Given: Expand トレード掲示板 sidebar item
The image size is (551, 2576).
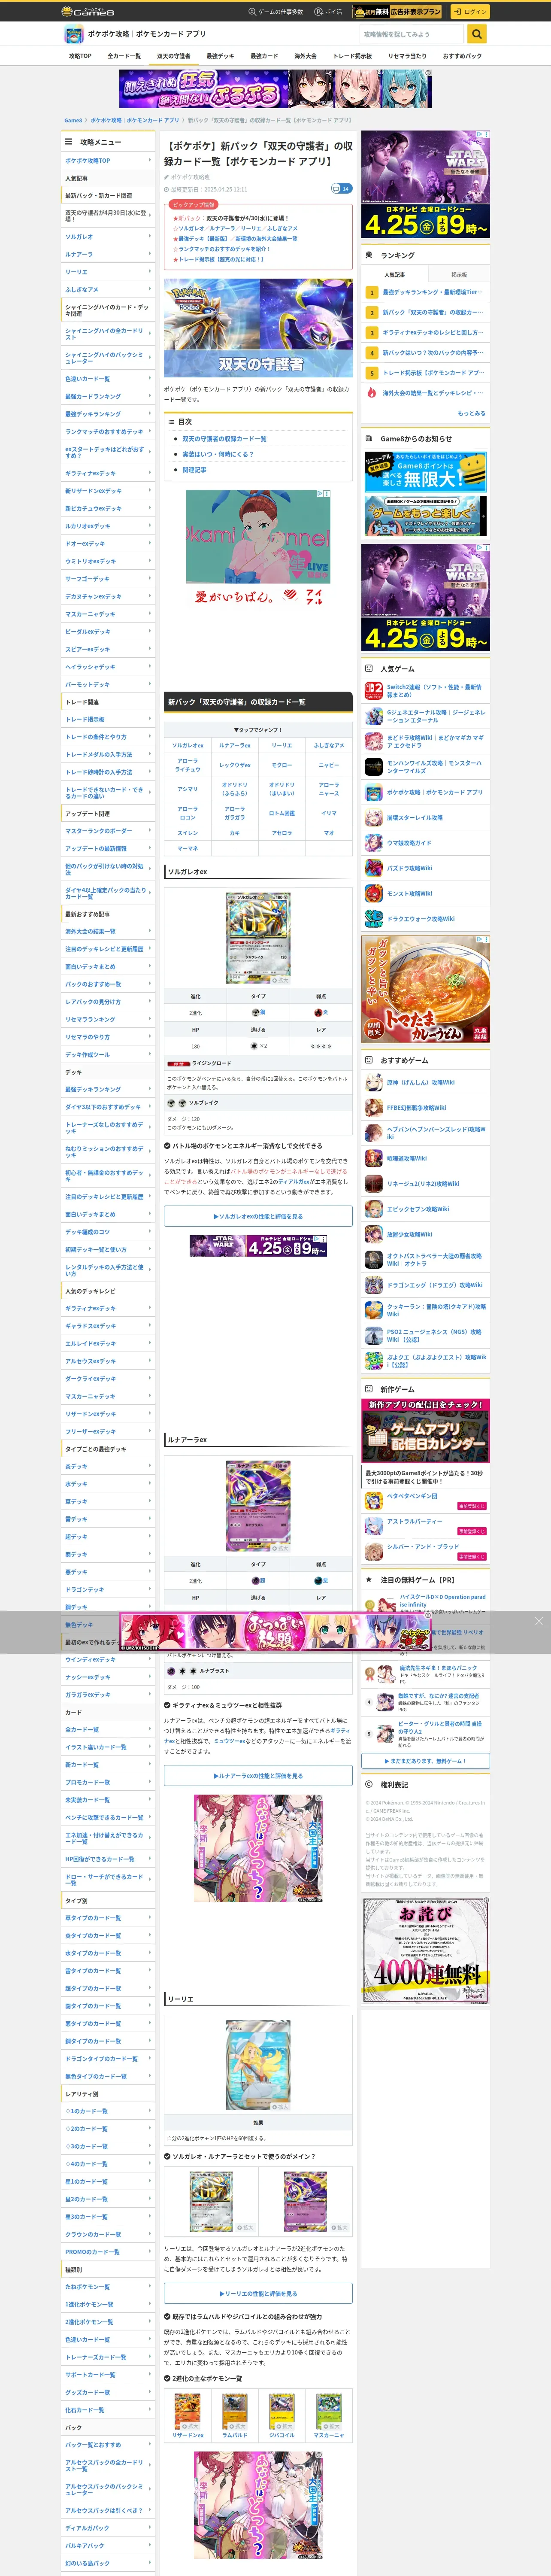Looking at the screenshot, I should (x=108, y=719).
